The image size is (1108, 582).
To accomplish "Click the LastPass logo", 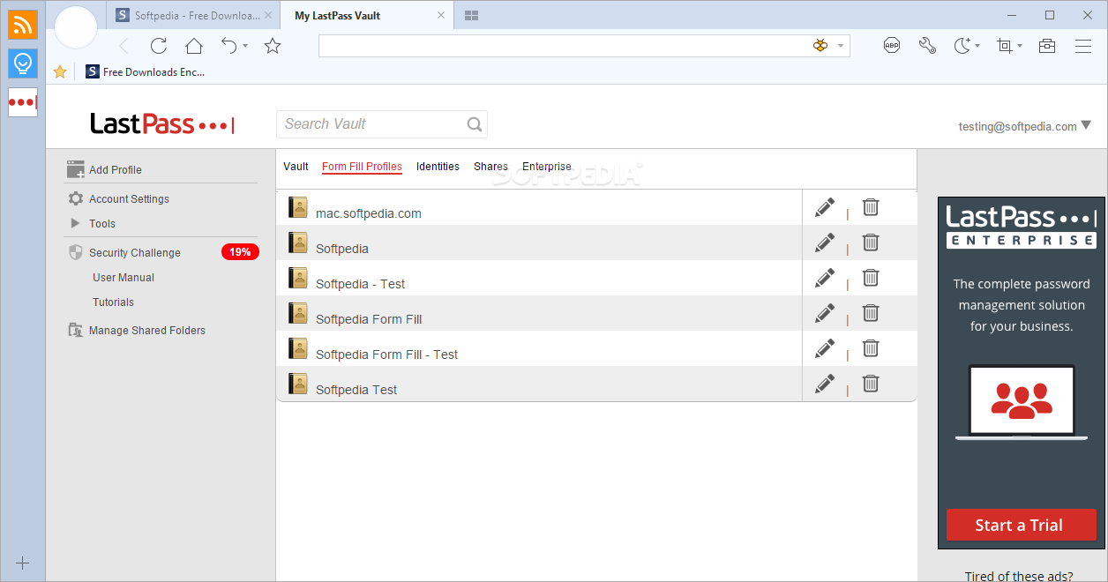I will (162, 124).
